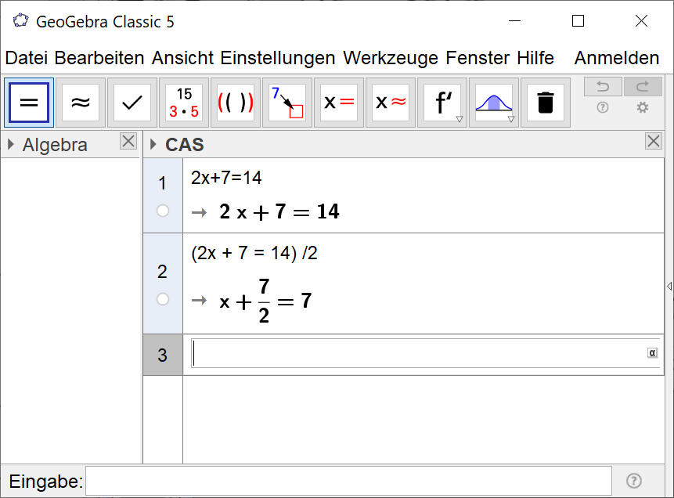
Task: Click the undo arrow button
Action: tap(603, 87)
